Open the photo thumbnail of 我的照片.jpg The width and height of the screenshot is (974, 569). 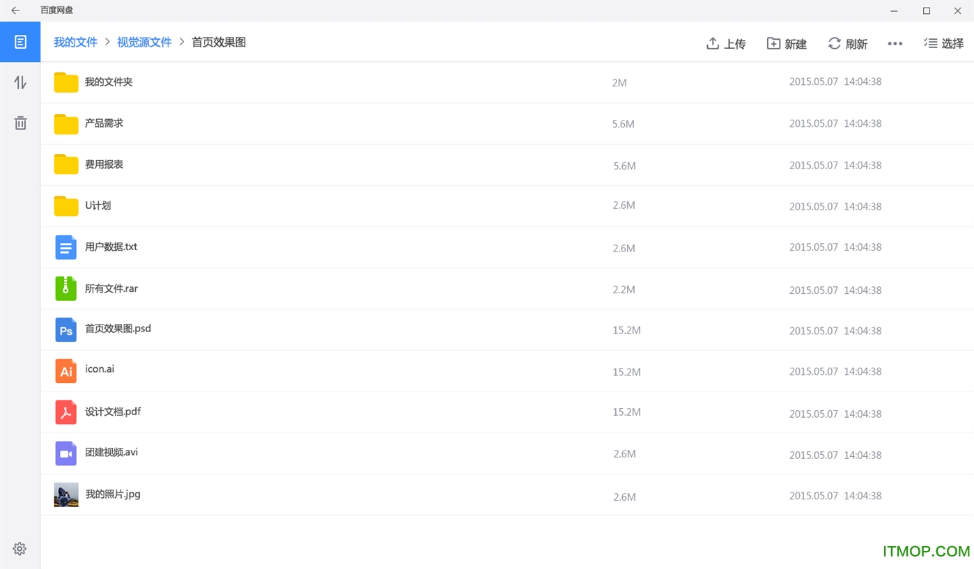click(66, 494)
